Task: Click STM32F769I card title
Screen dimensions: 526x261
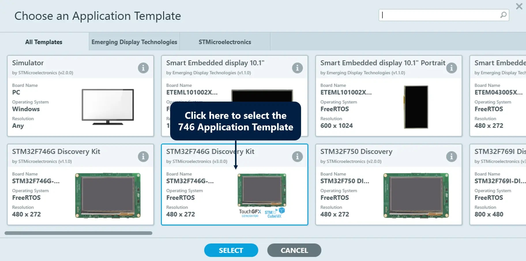Action: pos(500,152)
